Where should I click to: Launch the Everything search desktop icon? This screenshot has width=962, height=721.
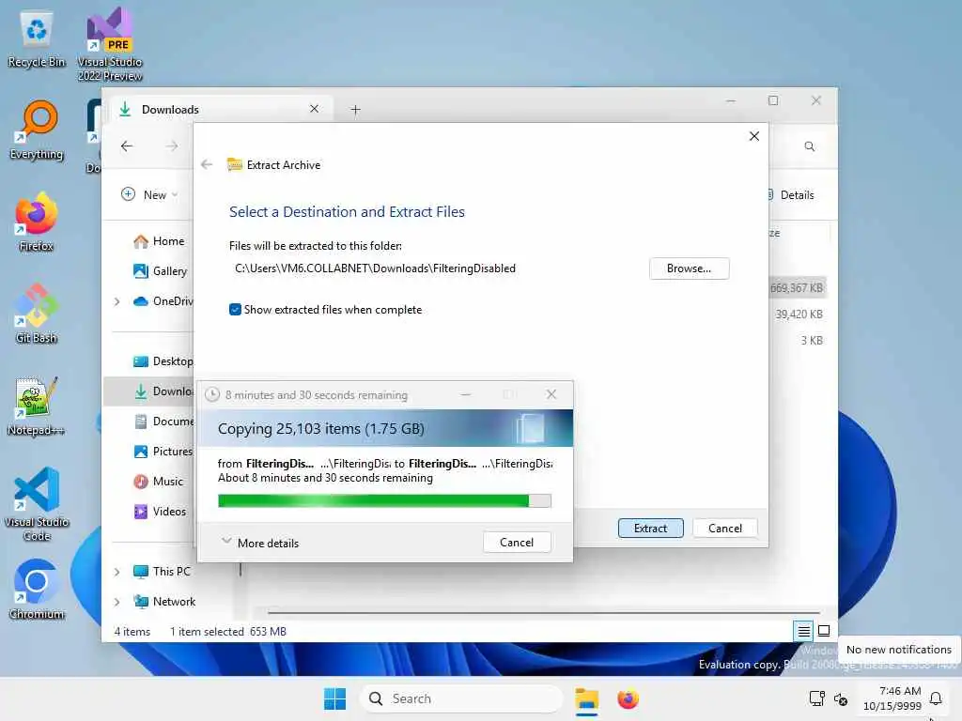[37, 130]
